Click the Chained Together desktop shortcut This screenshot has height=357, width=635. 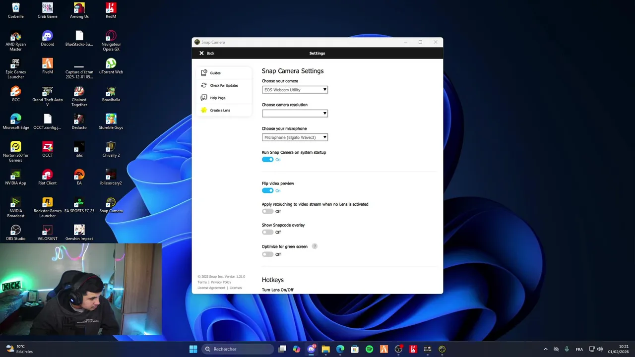[79, 96]
